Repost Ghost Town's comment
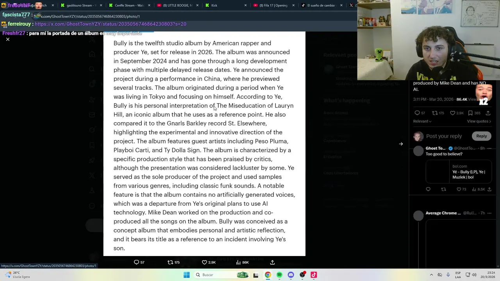Image resolution: width=500 pixels, height=281 pixels. 443,189
